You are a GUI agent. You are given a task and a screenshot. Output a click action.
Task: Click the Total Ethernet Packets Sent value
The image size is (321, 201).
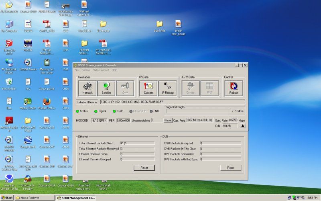click(x=137, y=143)
